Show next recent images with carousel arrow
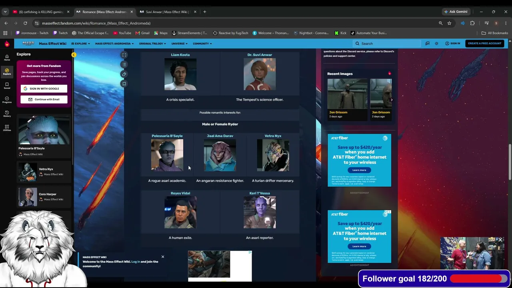Screen dimensions: 512x288 coord(392,100)
